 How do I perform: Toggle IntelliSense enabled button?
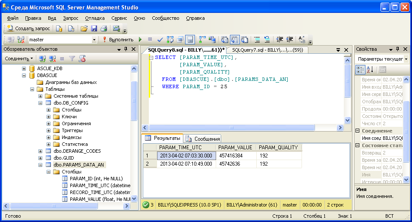point(190,40)
